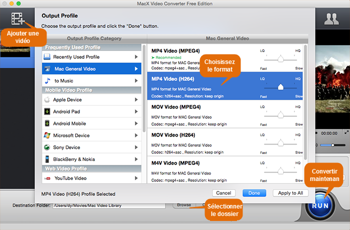
Task: Click the green window zoom button
Action: click(x=18, y=3)
